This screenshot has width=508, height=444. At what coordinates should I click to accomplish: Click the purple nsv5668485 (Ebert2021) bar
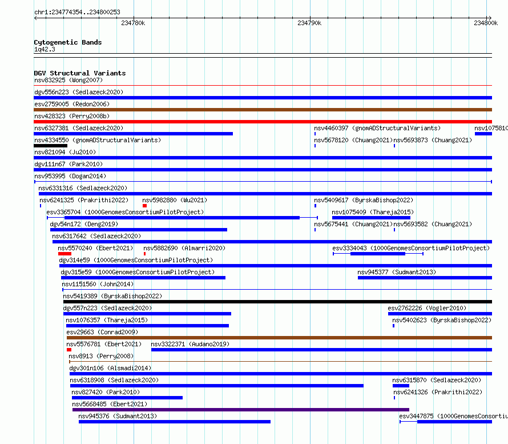click(x=241, y=410)
